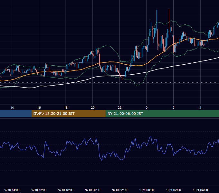Click the blue session bar before ロンドン
This screenshot has height=193, width=219.
point(16,114)
